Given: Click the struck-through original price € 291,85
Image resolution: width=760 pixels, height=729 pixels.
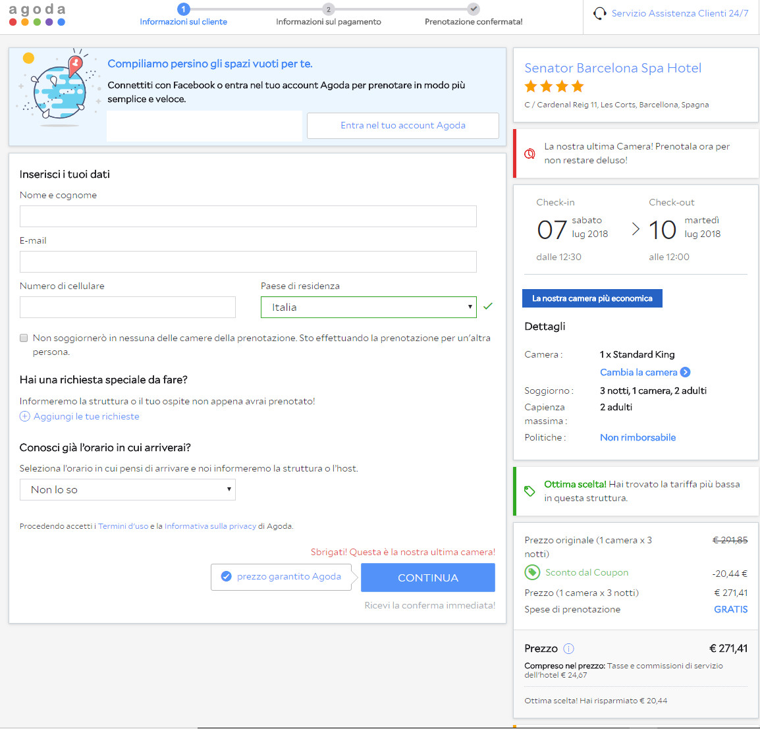Looking at the screenshot, I should 730,540.
